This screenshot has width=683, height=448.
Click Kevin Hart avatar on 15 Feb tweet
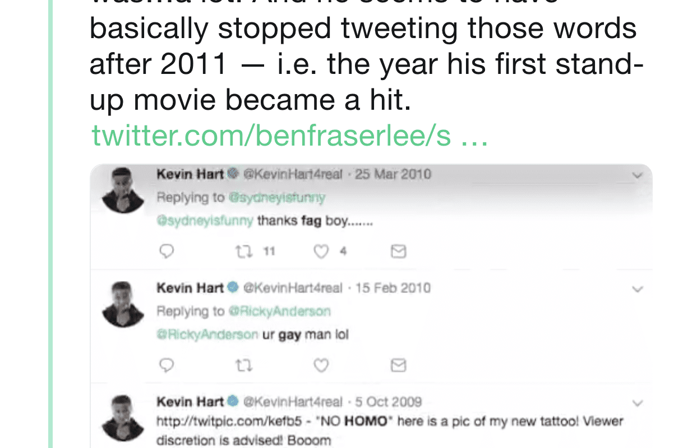point(123,304)
